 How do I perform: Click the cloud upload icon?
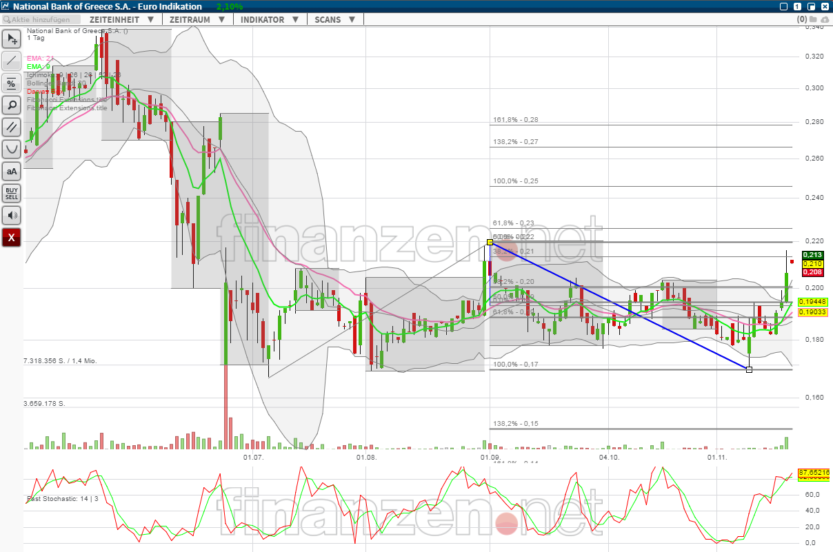[x=826, y=19]
